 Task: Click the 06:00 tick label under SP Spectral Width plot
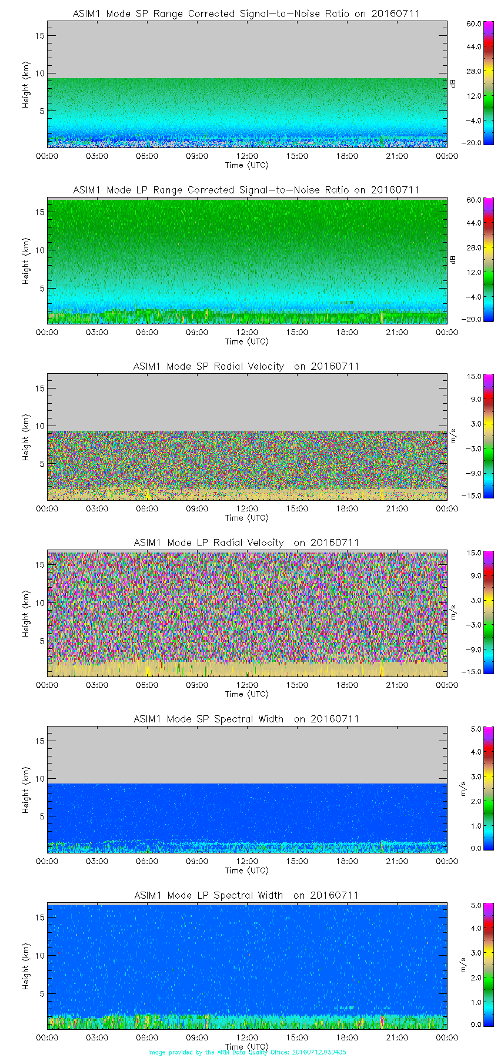(x=147, y=861)
